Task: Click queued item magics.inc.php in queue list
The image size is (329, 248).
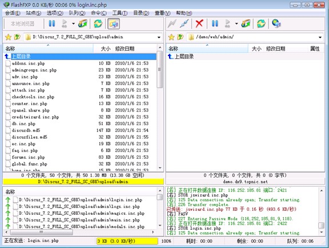Action: [82, 213]
